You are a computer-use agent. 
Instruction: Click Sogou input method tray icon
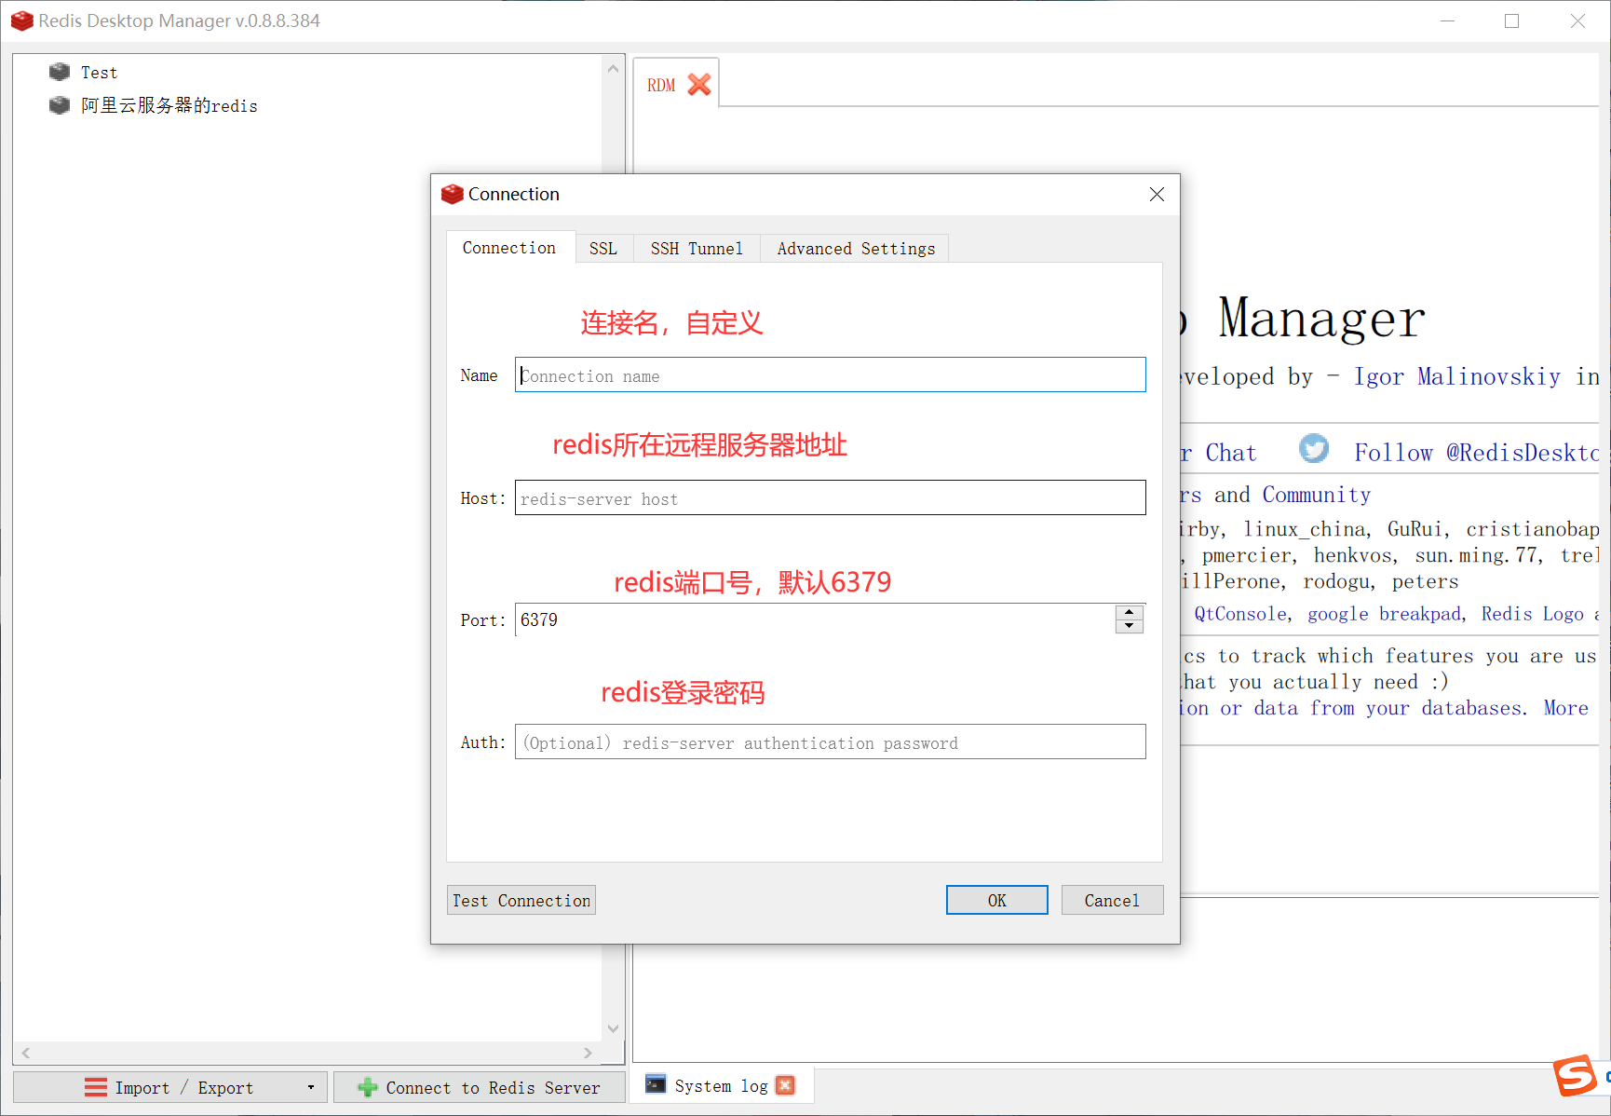pyautogui.click(x=1576, y=1076)
